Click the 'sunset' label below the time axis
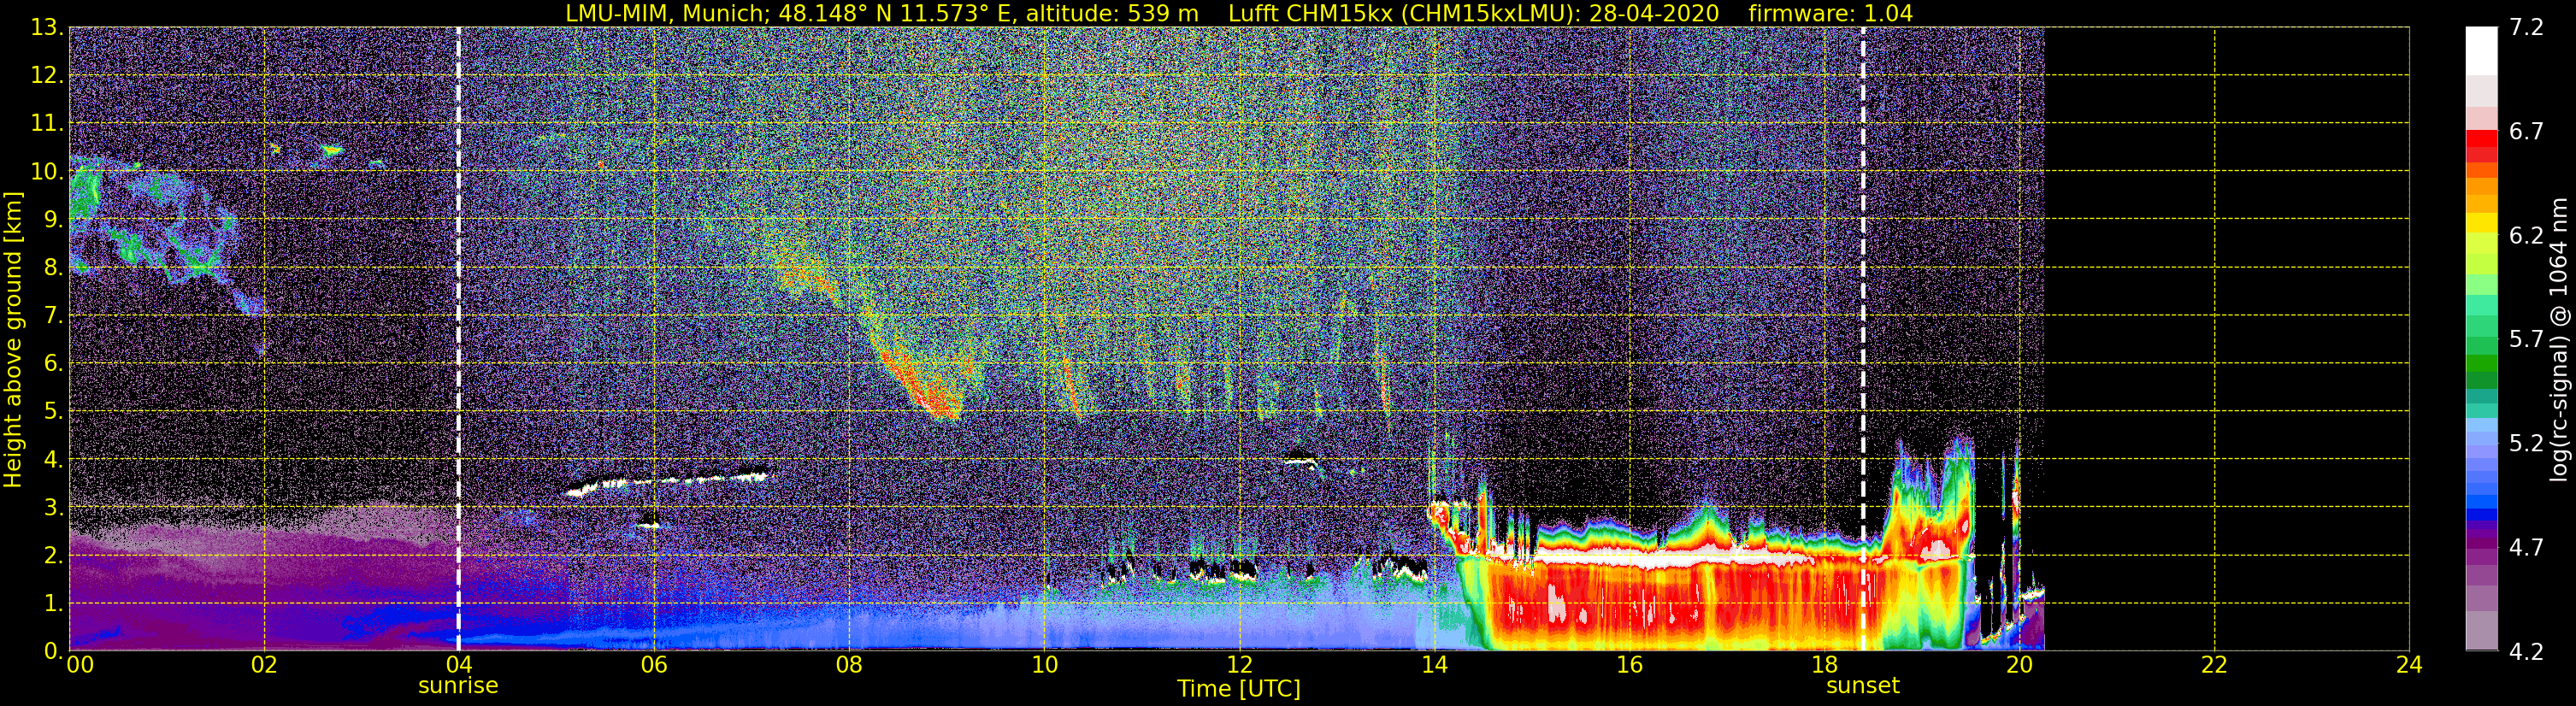Screen dimensions: 2576x706 (x=1862, y=685)
